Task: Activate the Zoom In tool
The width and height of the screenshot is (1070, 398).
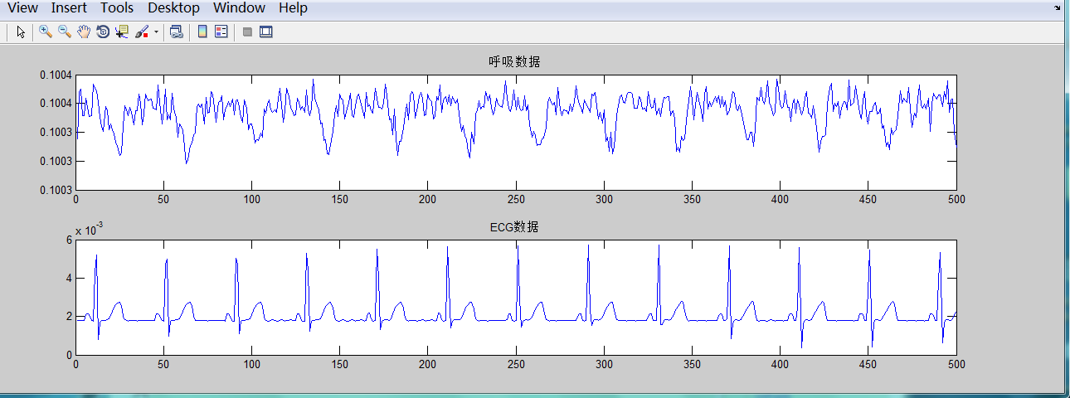Action: click(46, 32)
